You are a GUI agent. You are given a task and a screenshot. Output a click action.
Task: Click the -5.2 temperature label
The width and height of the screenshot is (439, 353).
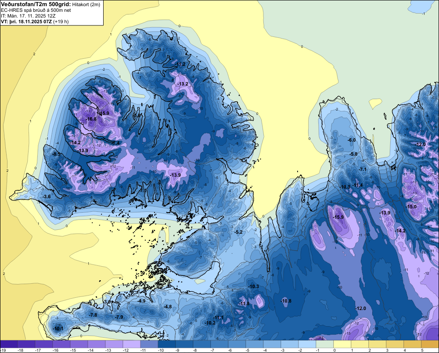[238, 232]
